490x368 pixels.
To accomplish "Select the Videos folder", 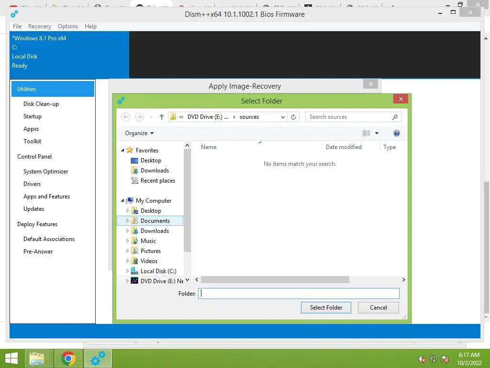I will point(149,261).
